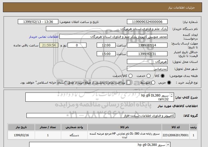Click the unit cell دستگاه
Viewport: 208px width, 147px height.
[x=74, y=135]
